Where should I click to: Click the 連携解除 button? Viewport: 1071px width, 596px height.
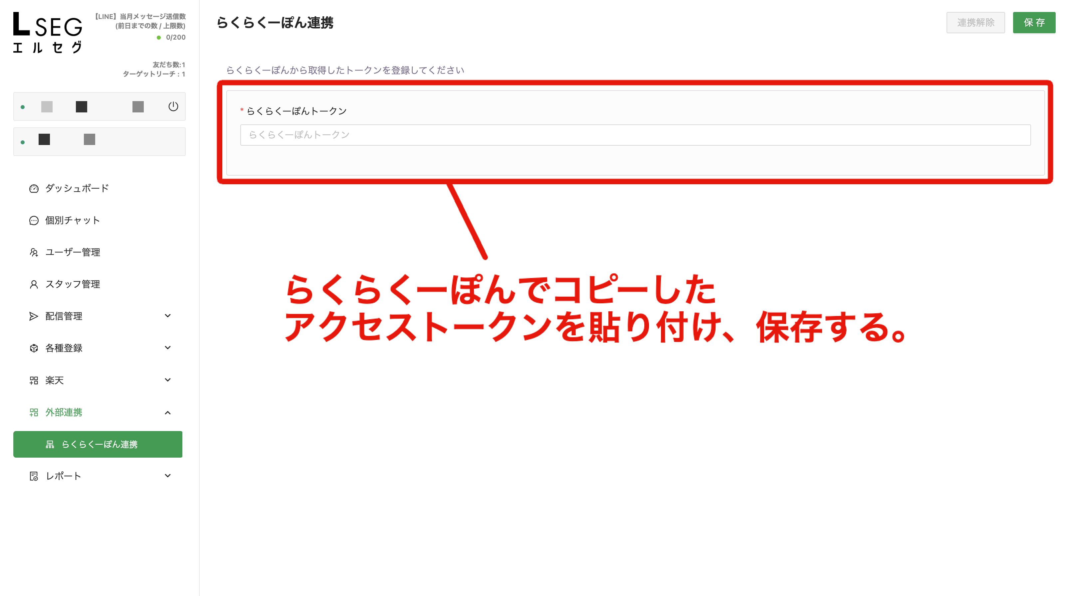point(975,22)
